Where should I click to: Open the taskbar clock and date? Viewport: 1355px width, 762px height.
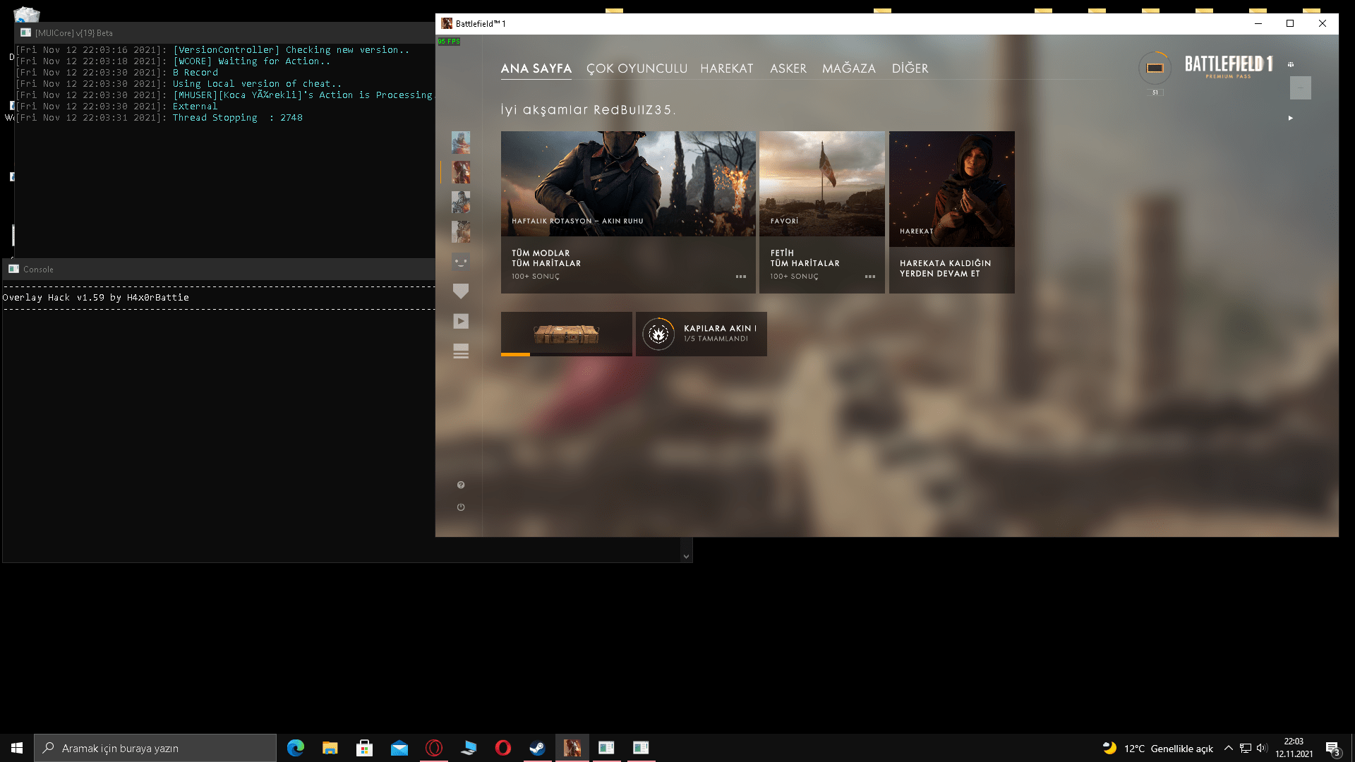point(1294,748)
